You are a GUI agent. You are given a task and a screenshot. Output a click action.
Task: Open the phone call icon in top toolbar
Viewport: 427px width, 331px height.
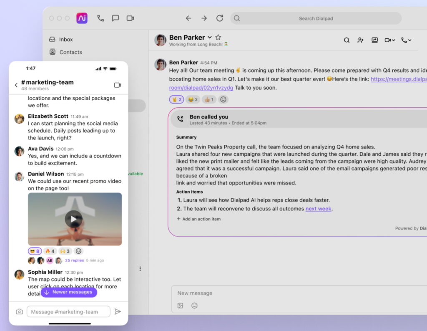(100, 18)
